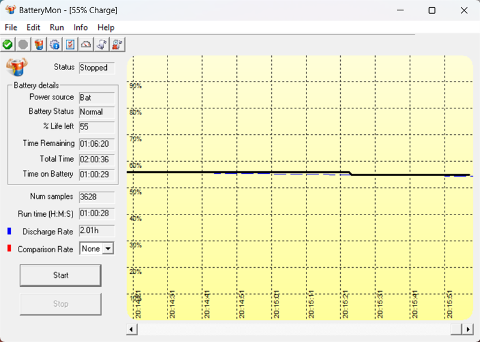
Task: Click the scroll icon with red X
Action: 118,44
